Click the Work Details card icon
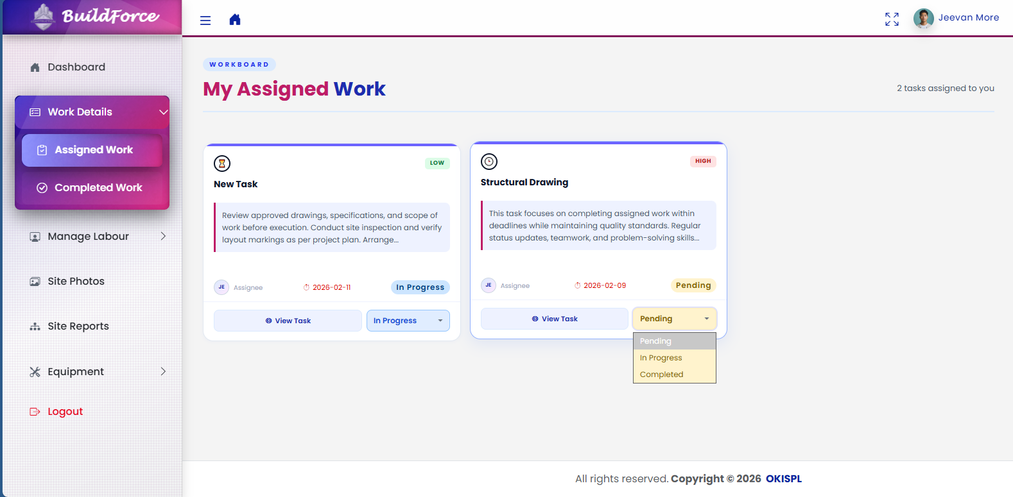The width and height of the screenshot is (1013, 497). [x=35, y=112]
